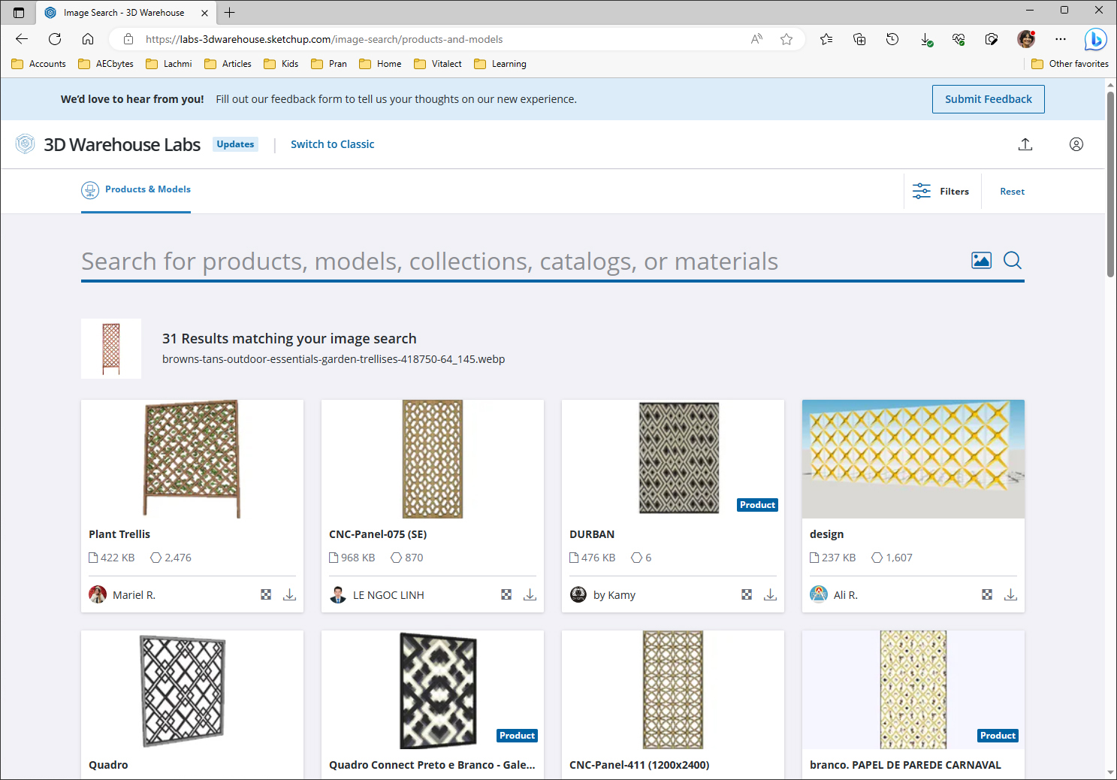The width and height of the screenshot is (1117, 780).
Task: Open the CNC-Panel-411 (1200x2400) title link
Action: pos(639,765)
